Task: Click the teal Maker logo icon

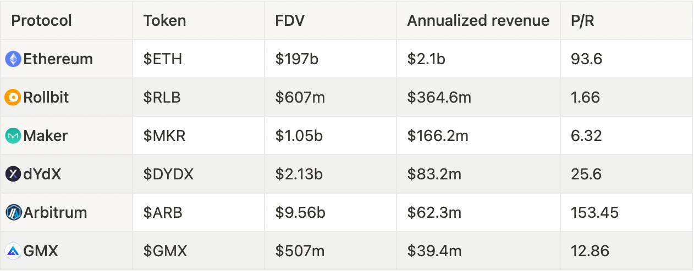Action: (13, 135)
